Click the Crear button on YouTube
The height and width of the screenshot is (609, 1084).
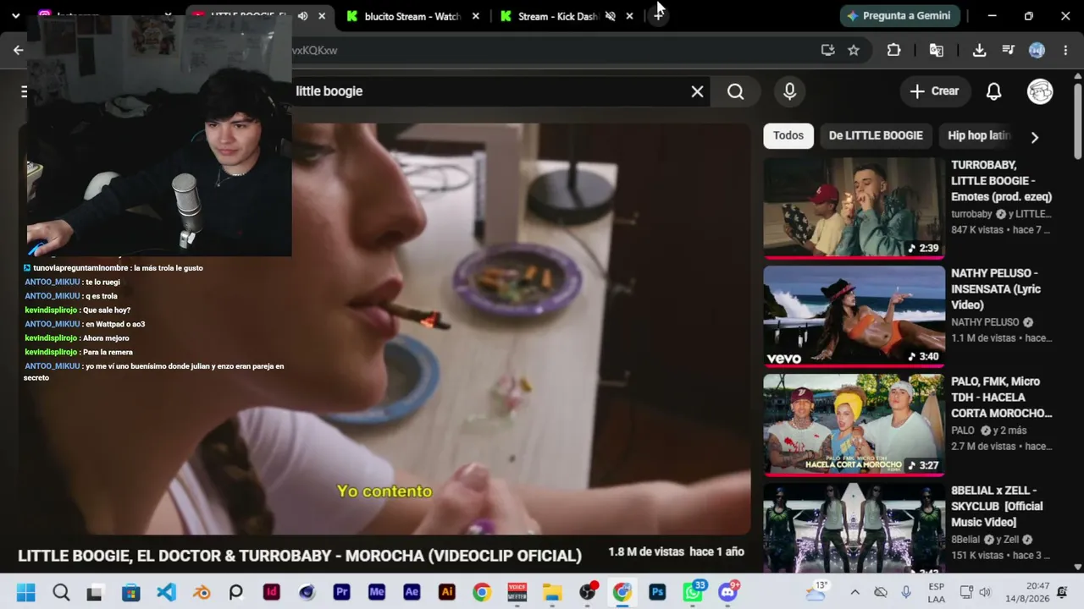pos(934,91)
